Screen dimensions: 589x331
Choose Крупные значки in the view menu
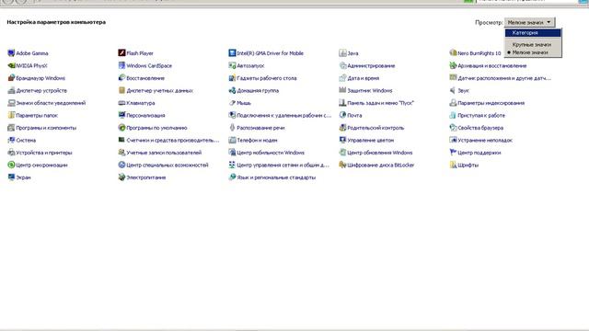click(x=533, y=45)
